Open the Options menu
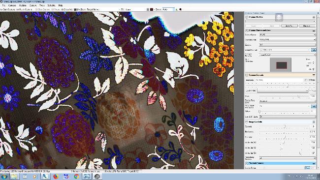 23,5
